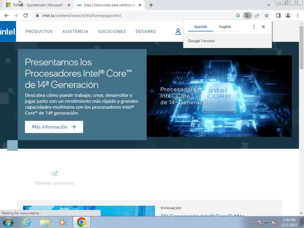Open Windows Explorer folder in taskbar
304x228 pixels.
[x=45, y=222]
